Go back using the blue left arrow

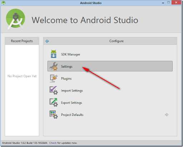tap(47, 41)
